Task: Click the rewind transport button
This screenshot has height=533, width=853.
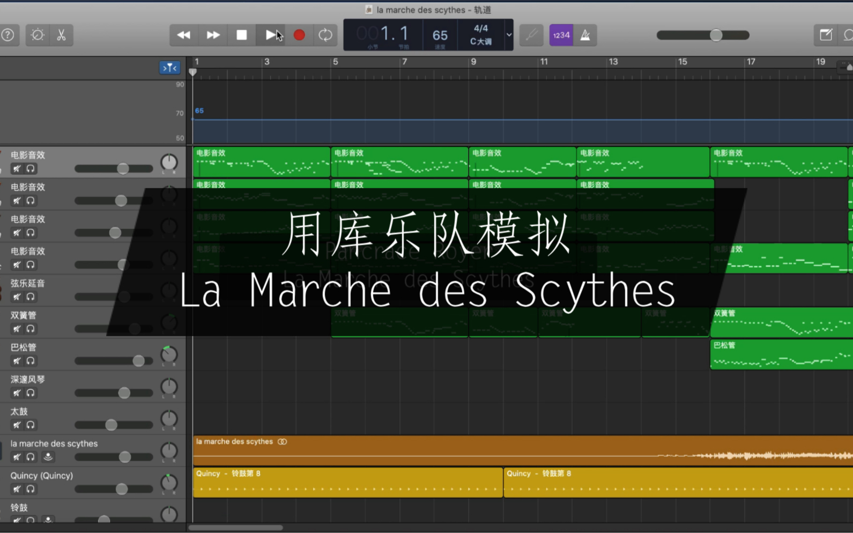Action: tap(184, 35)
